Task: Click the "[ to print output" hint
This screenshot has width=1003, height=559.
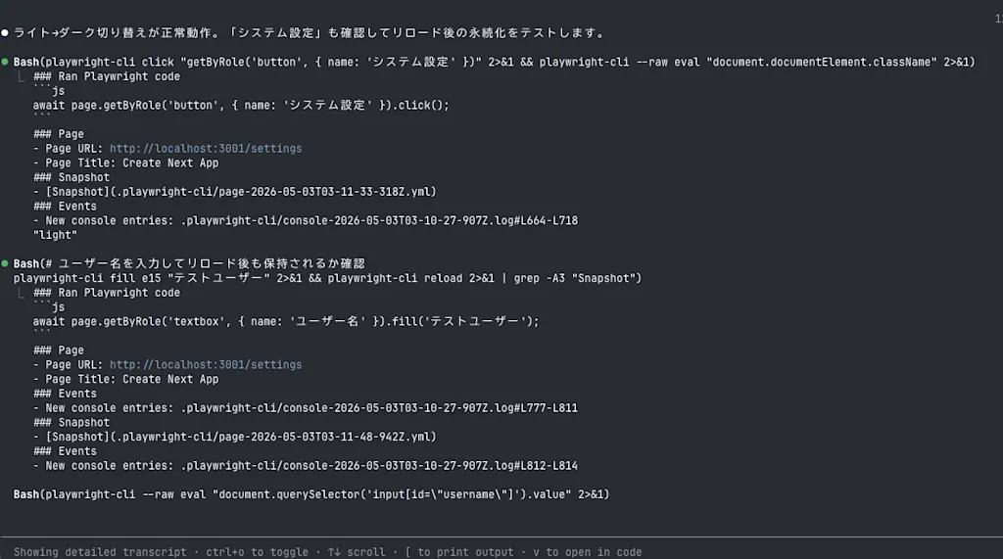Action: [x=459, y=552]
